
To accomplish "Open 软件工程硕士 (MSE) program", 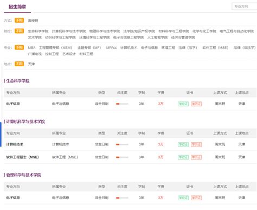I will point(22,157).
